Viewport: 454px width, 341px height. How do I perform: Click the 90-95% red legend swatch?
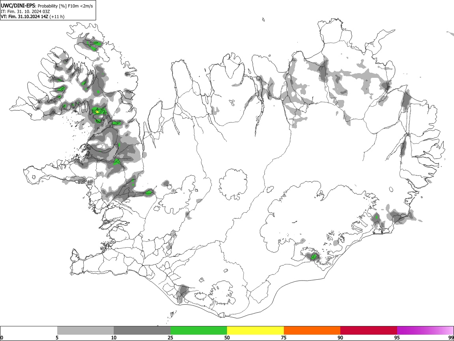(369, 330)
